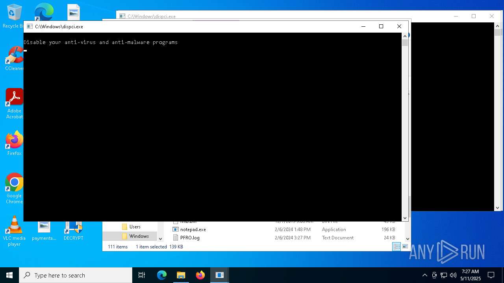Click the 'Application' type cell for notepad.exe
The height and width of the screenshot is (283, 504).
coord(334,230)
